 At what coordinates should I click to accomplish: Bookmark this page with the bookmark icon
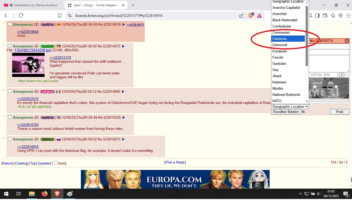(x=60, y=16)
